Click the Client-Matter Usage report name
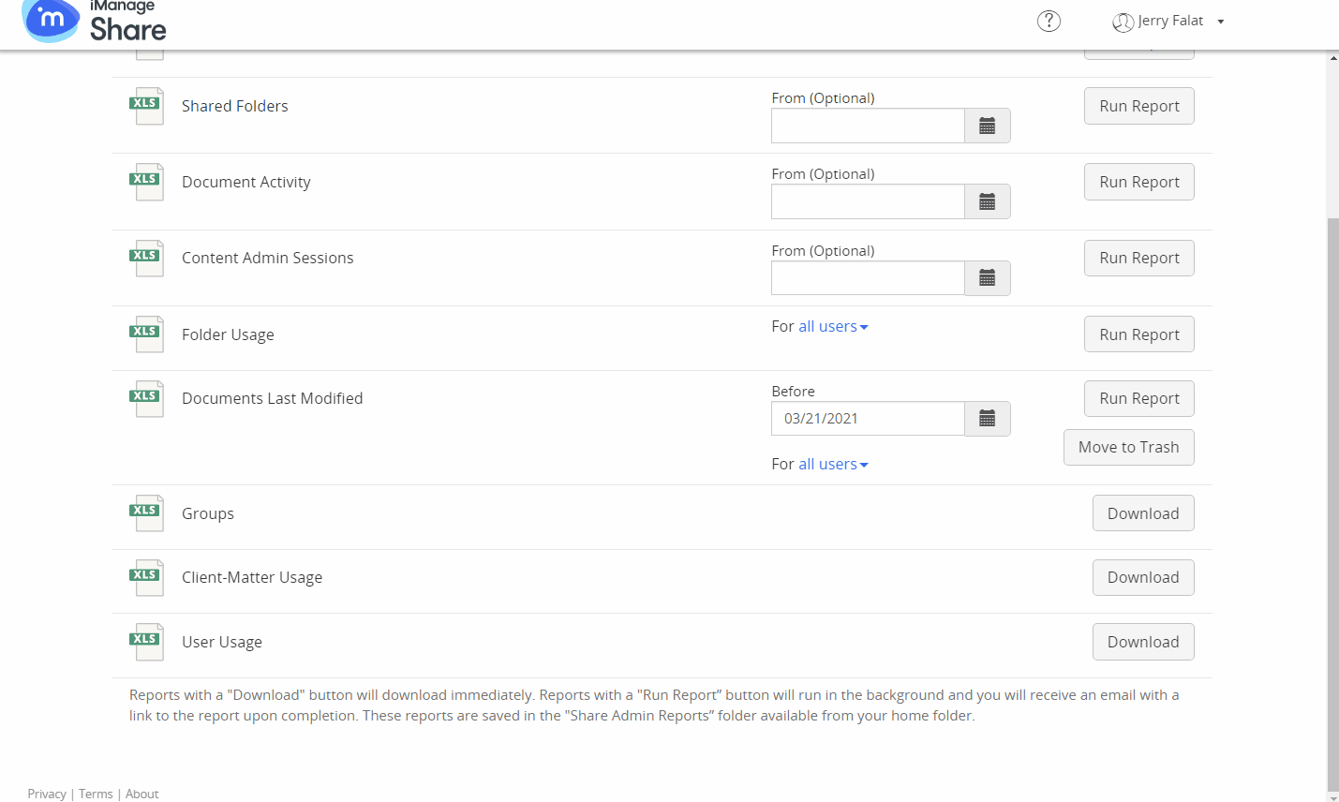The width and height of the screenshot is (1339, 802). click(252, 577)
